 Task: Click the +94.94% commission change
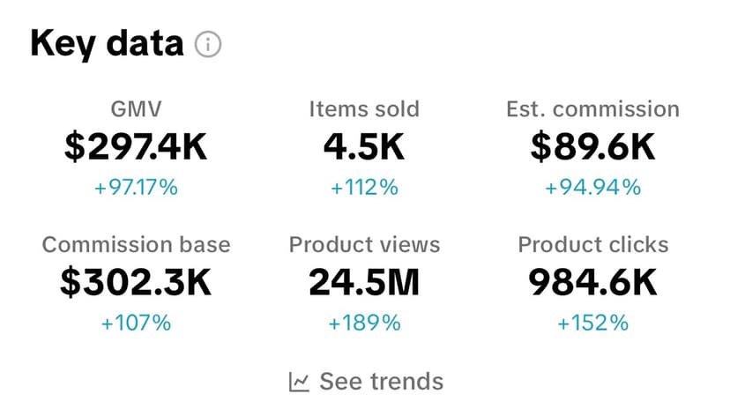pos(592,187)
